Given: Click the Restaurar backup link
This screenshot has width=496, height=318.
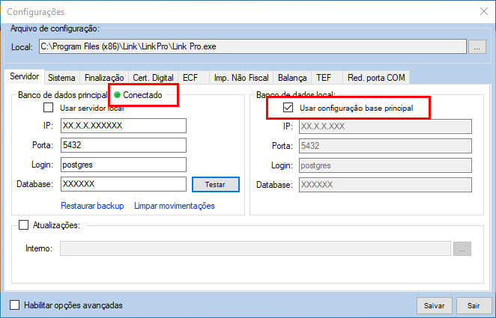Looking at the screenshot, I should pos(92,206).
